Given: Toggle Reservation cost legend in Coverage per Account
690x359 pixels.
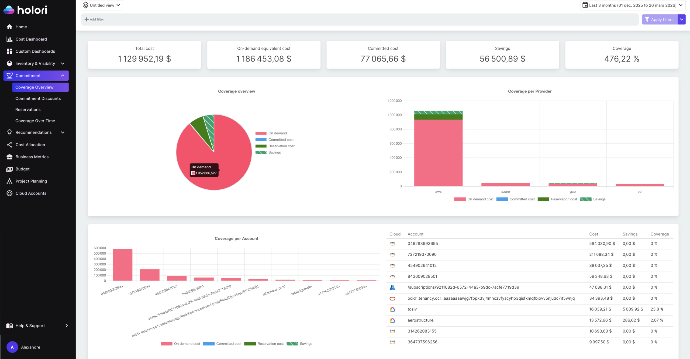Looking at the screenshot, I should 271,343.
